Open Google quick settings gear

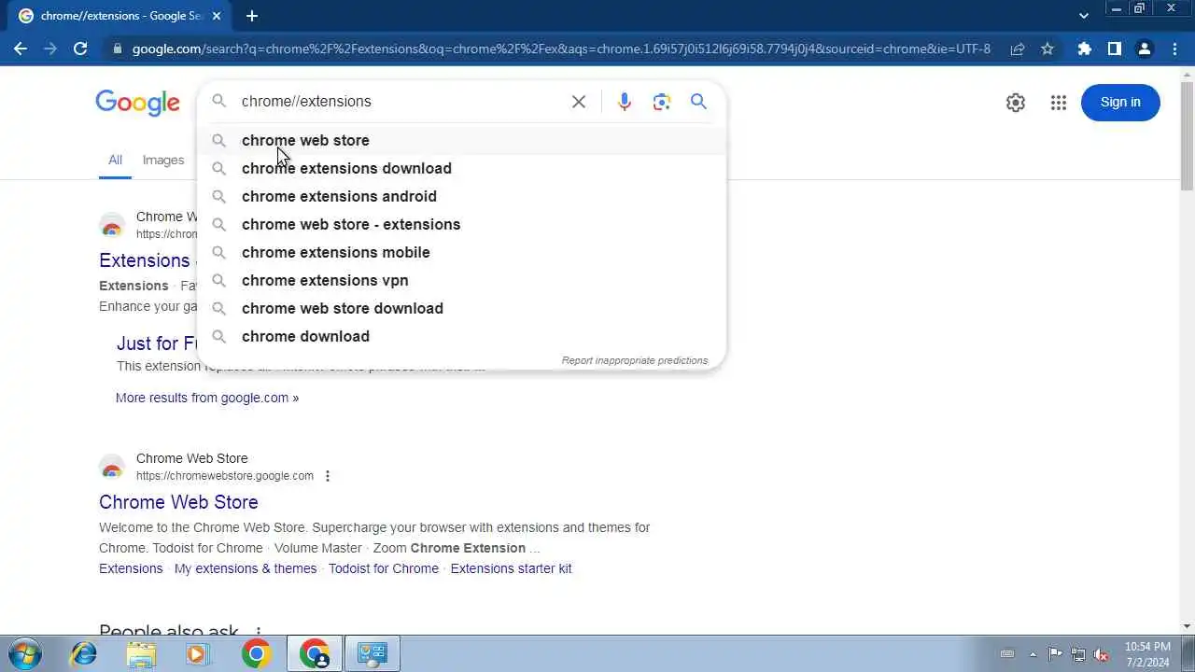(x=1016, y=103)
